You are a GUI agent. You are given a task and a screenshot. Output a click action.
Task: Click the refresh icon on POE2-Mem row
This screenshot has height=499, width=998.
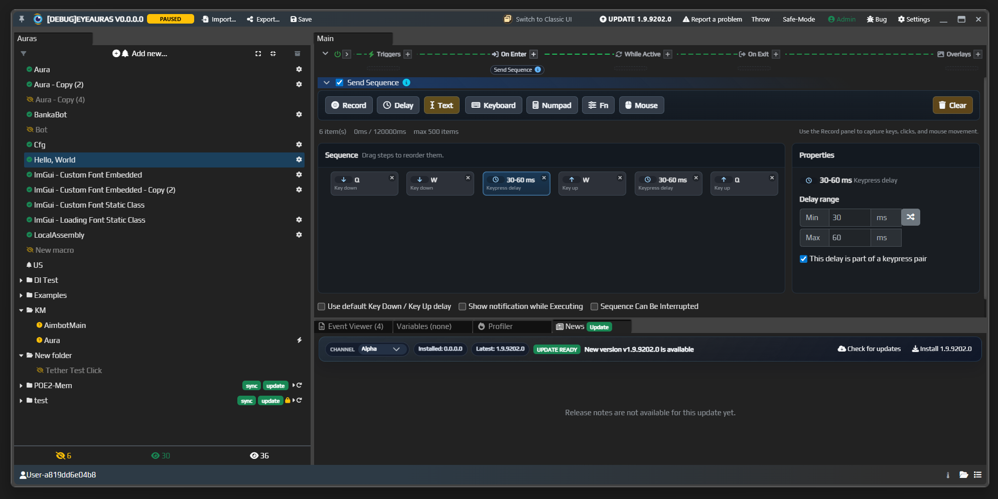(x=300, y=385)
